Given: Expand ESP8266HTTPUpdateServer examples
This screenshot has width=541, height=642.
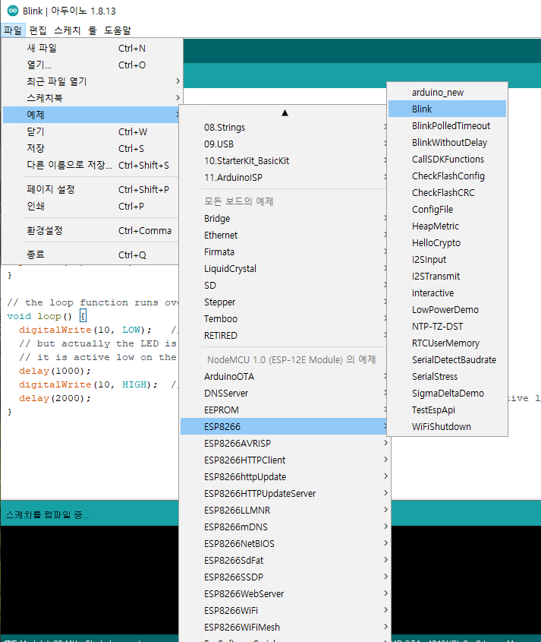Looking at the screenshot, I should 285,494.
